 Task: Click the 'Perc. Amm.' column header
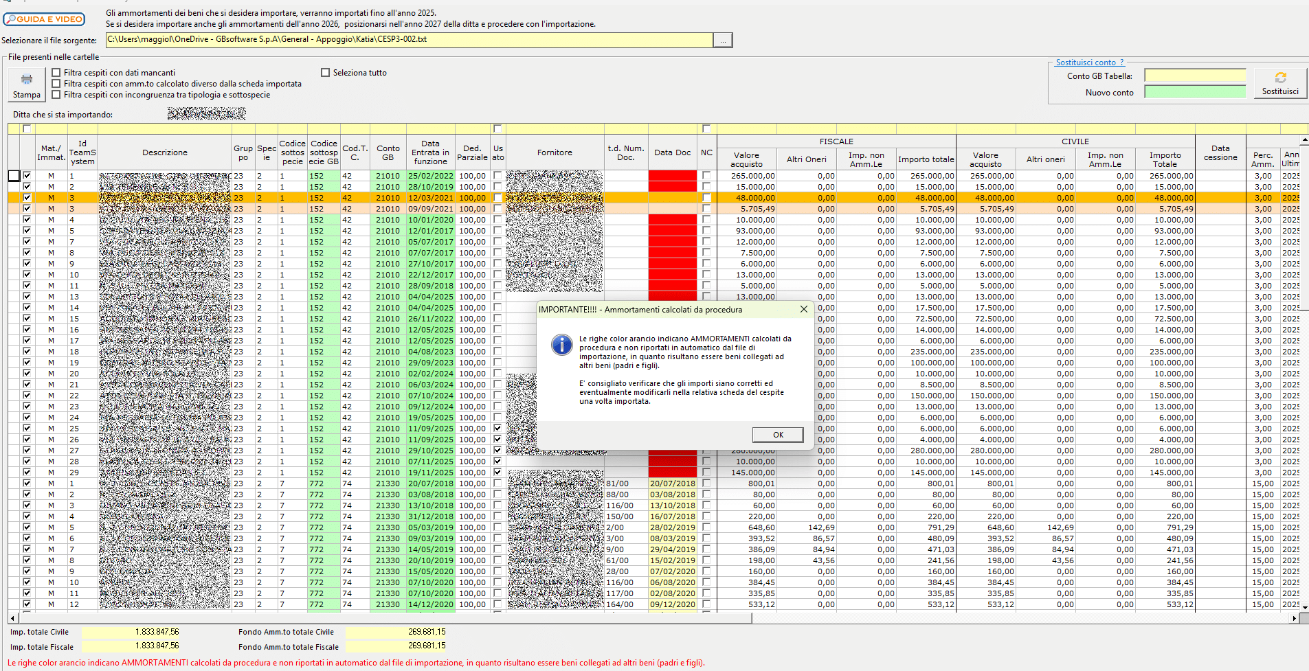(1263, 159)
